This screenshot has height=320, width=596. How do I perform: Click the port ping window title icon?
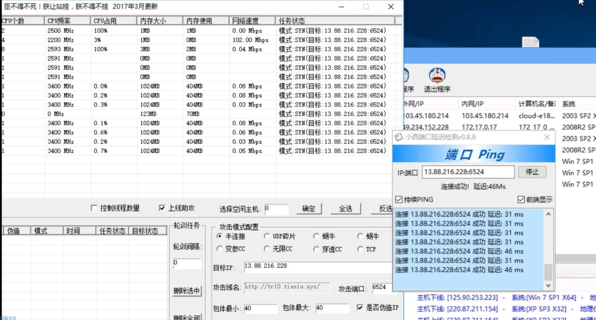398,137
